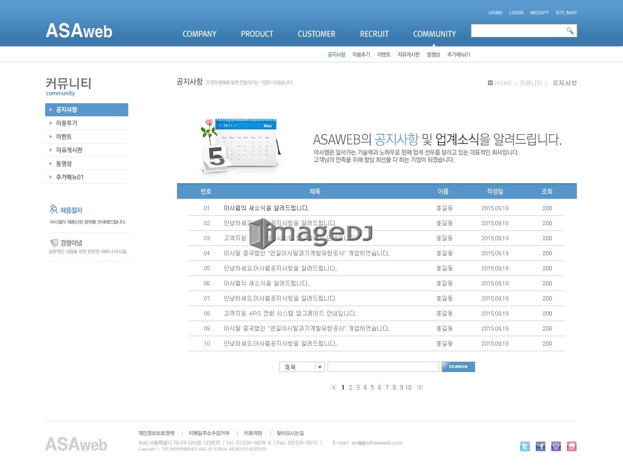Click 개인정보보호정책 footer link

[x=156, y=433]
